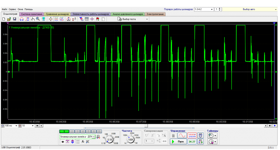Adjust the 100K frequency knob

tap(131, 139)
